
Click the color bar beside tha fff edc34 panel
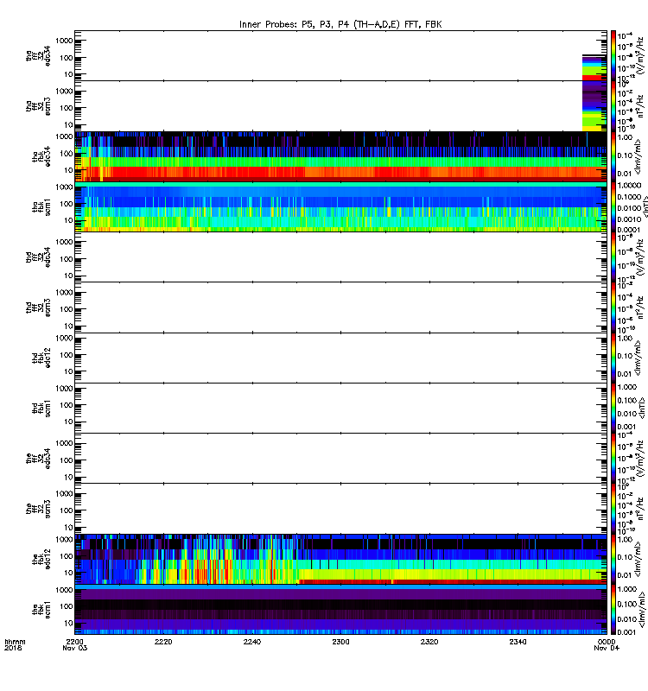pos(613,55)
